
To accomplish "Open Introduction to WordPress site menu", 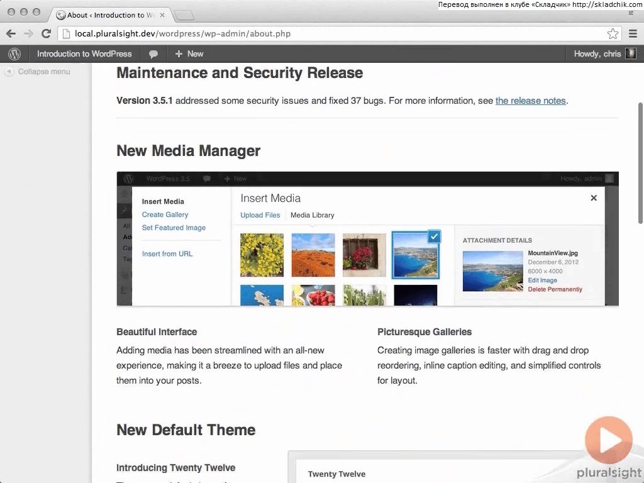I will (84, 54).
